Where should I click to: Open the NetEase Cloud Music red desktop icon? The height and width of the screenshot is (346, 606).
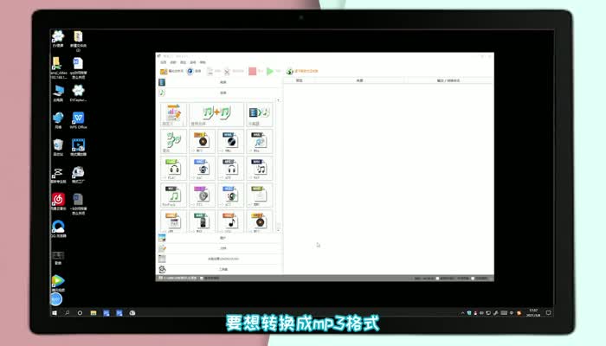[x=58, y=202]
